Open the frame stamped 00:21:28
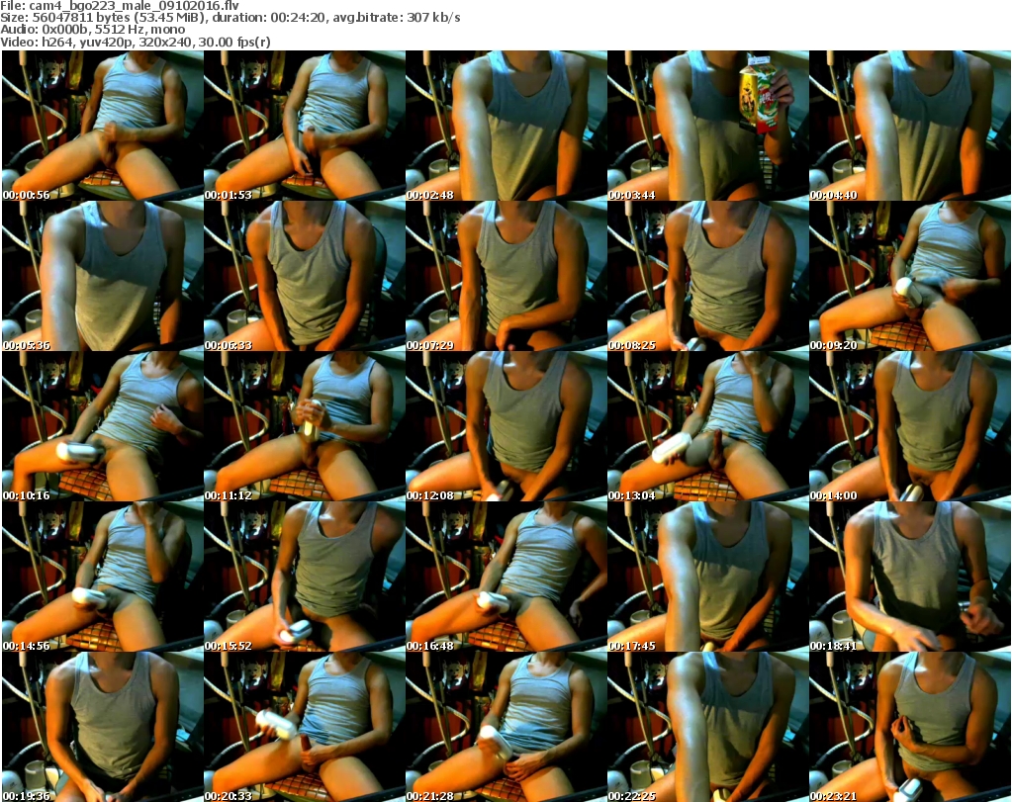This screenshot has width=1013, height=802. coord(506,727)
